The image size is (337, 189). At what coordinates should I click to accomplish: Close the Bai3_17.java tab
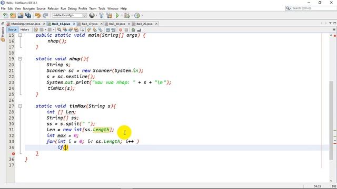[102, 24]
